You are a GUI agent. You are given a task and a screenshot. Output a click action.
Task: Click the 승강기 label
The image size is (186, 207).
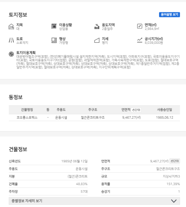coord(106,192)
